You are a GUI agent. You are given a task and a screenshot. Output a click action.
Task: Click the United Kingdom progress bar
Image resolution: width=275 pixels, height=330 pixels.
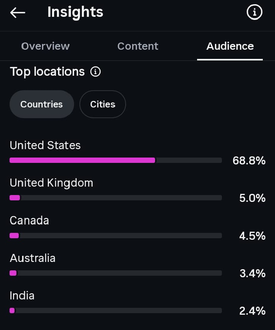pos(116,198)
